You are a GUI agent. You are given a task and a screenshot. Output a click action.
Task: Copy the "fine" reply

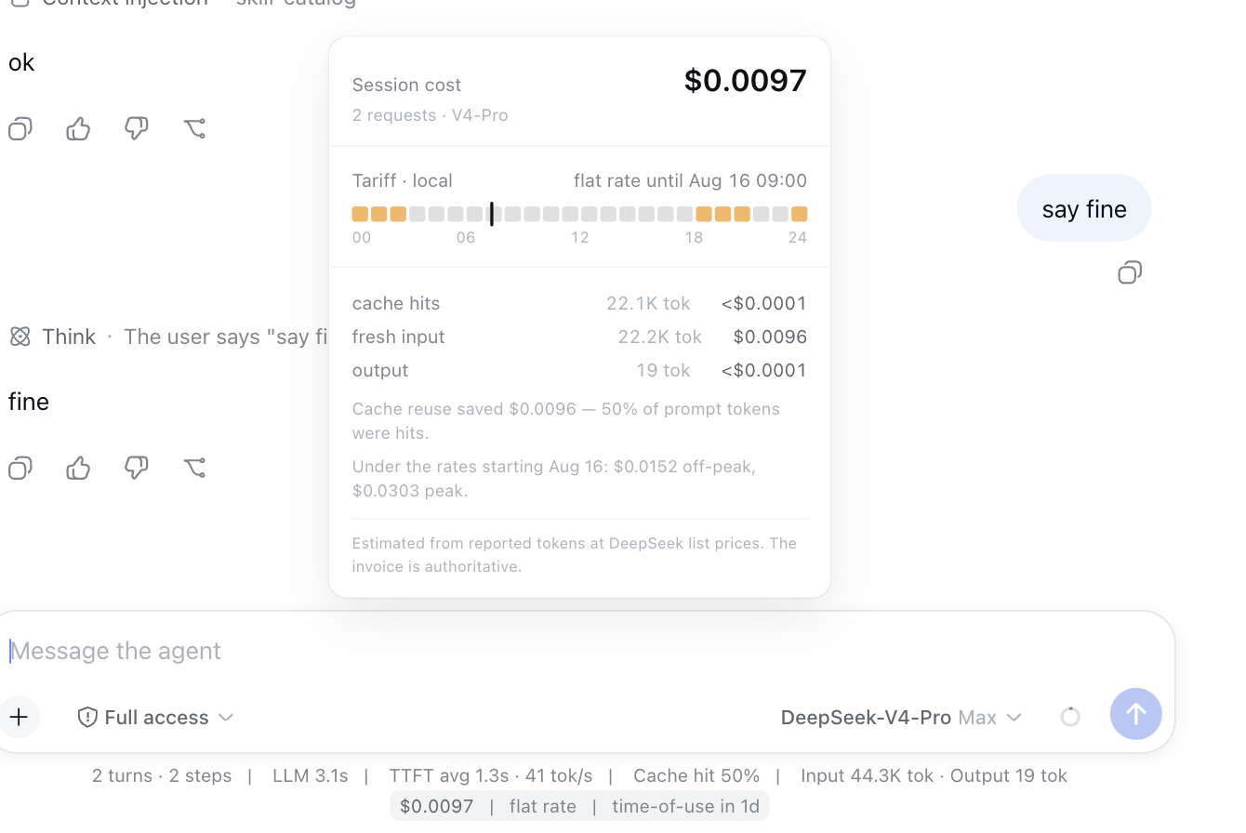20,468
